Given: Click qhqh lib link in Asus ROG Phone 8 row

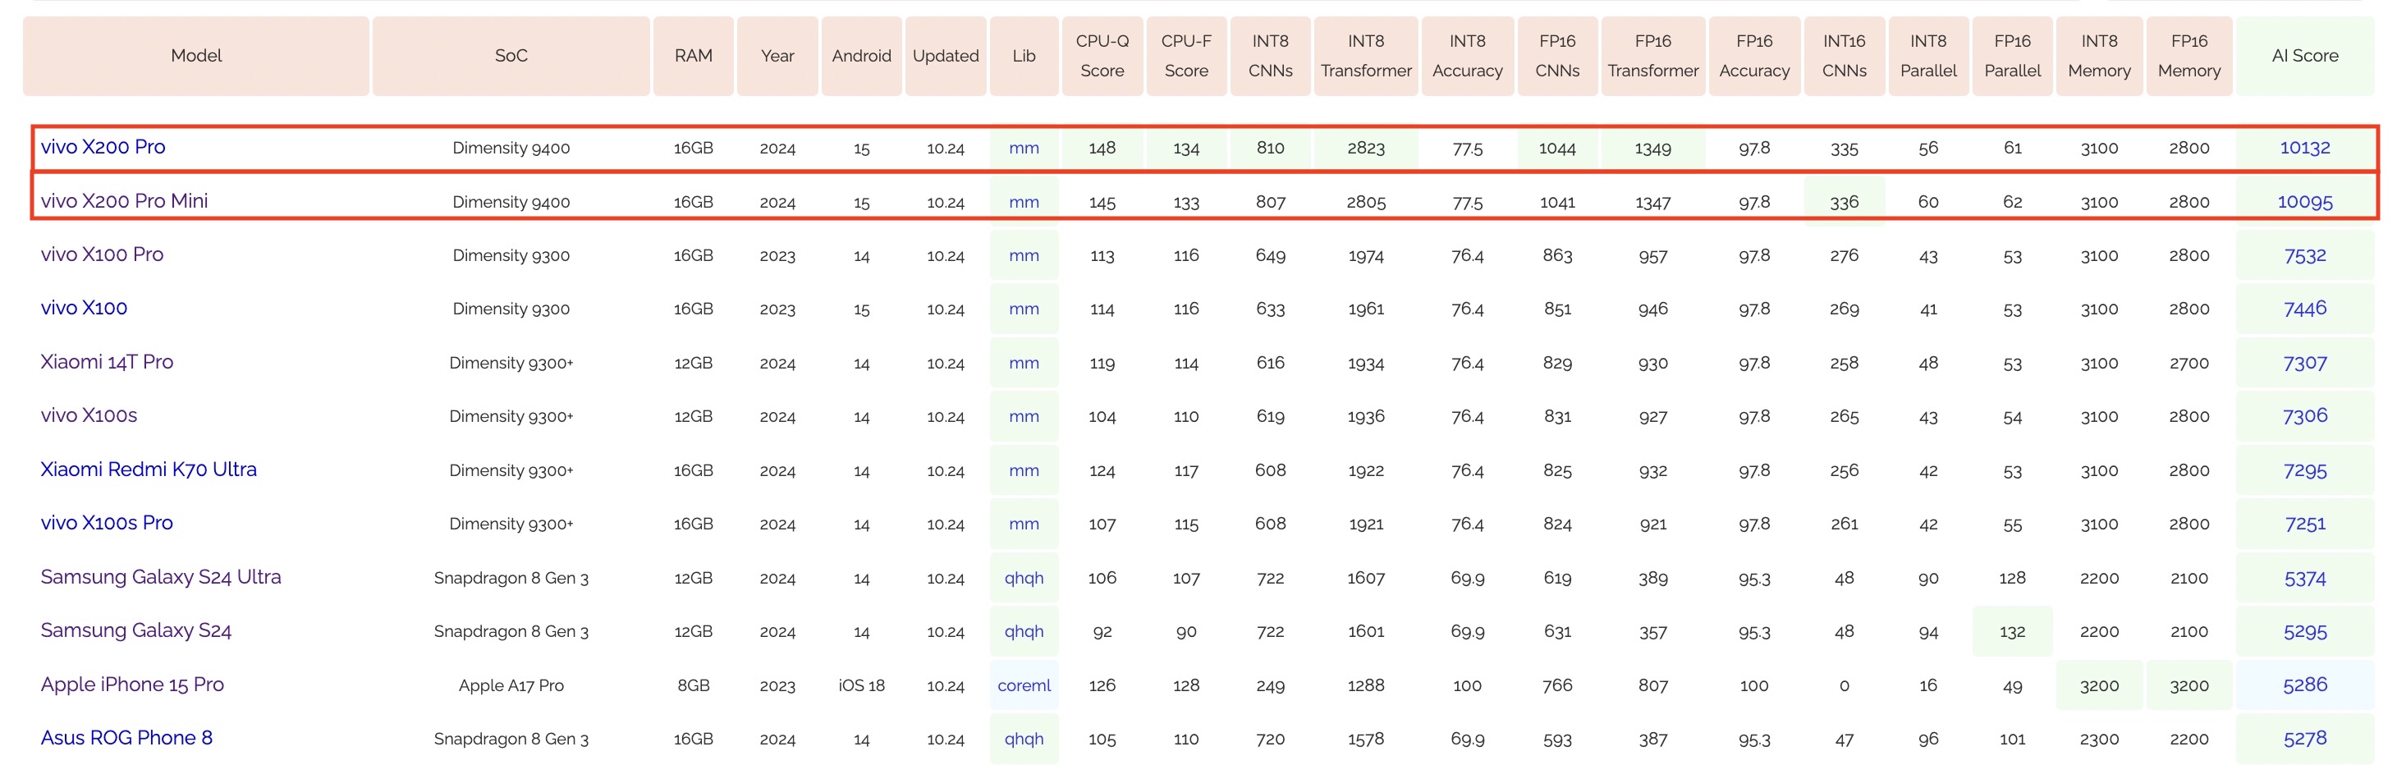Looking at the screenshot, I should pos(1024,739).
